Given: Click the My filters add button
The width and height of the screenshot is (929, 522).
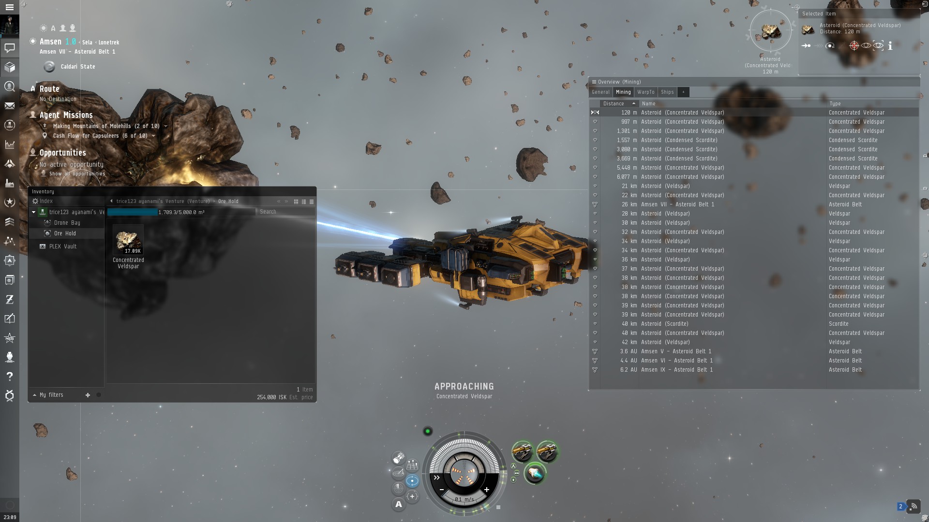Looking at the screenshot, I should (88, 394).
